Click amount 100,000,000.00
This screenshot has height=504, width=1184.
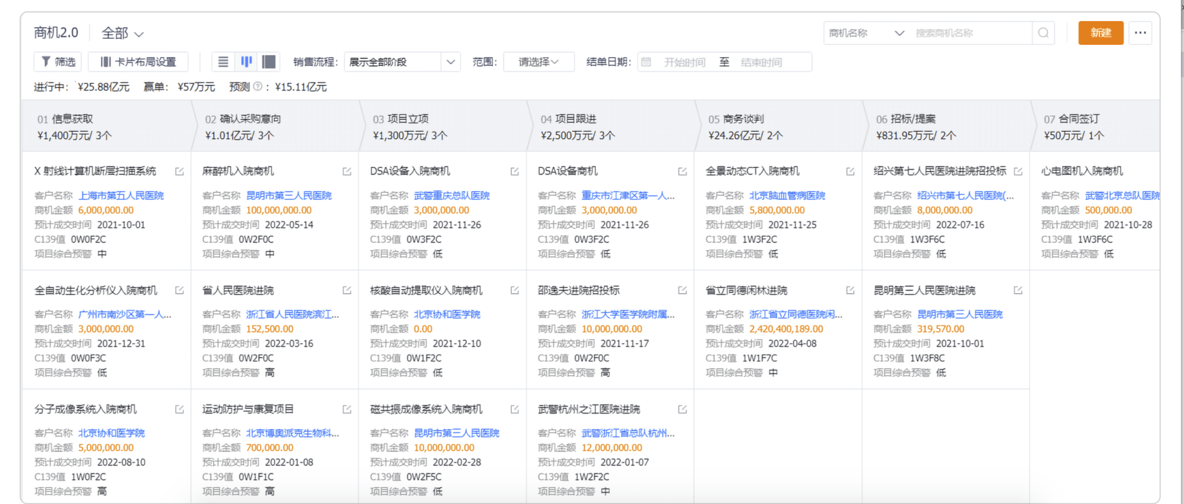279,211
